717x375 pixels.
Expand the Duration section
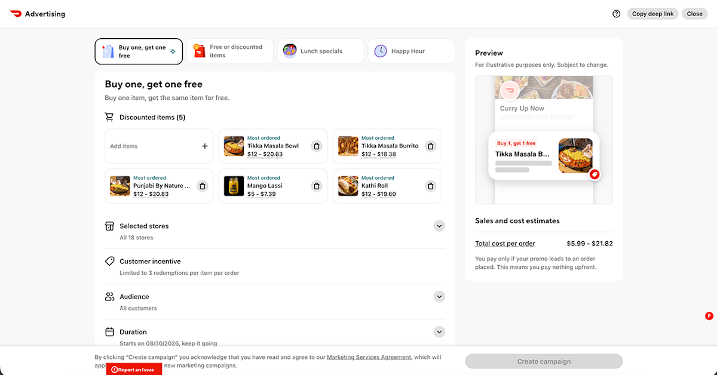coord(439,332)
